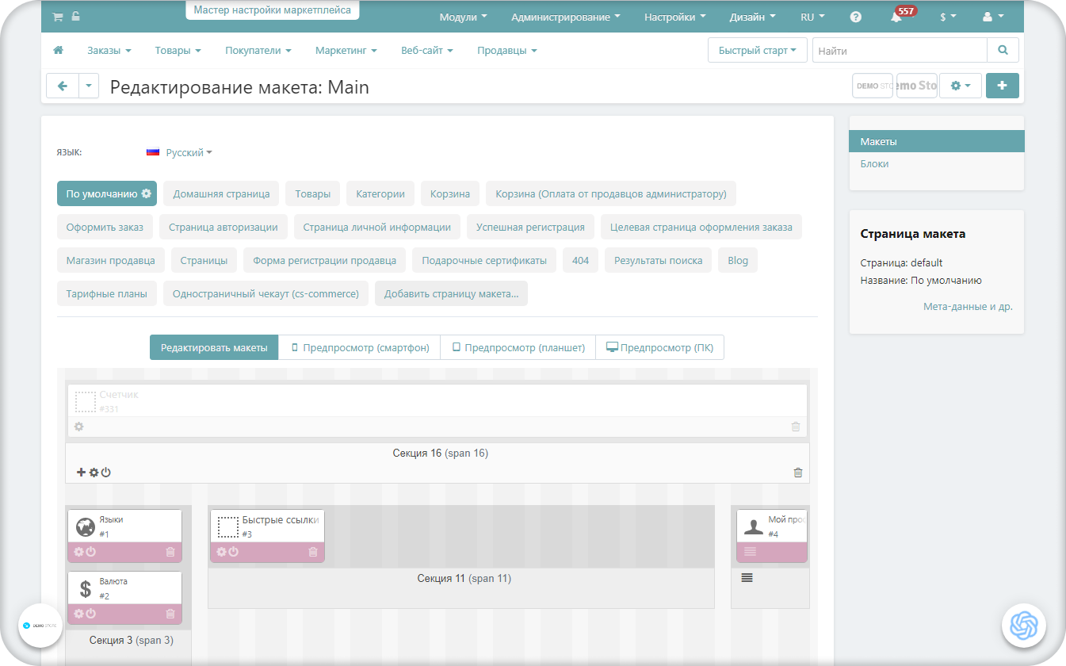Screen dimensions: 1066x666
Task: Open the Быстрый старт dropdown
Action: coord(756,50)
